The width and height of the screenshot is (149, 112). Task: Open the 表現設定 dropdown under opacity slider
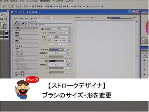[x=58, y=53]
